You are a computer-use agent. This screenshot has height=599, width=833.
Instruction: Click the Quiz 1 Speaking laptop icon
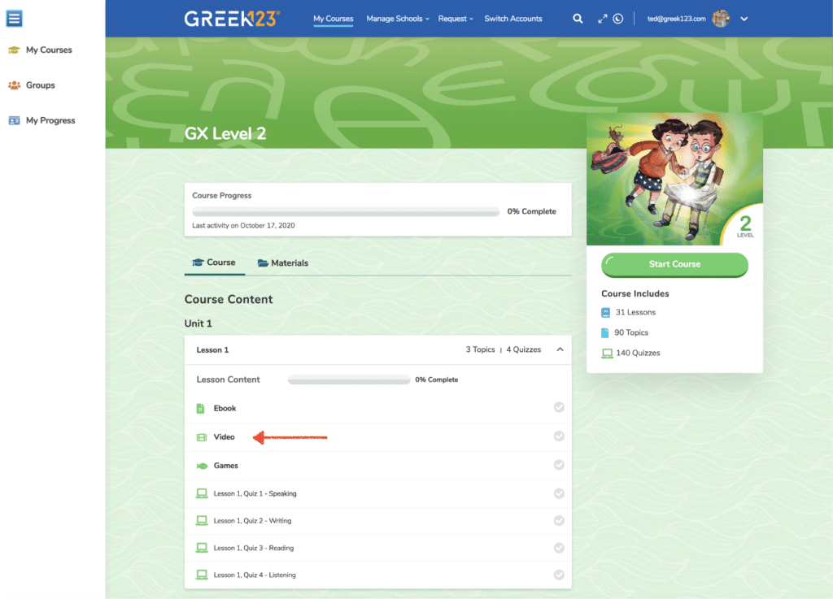point(202,493)
